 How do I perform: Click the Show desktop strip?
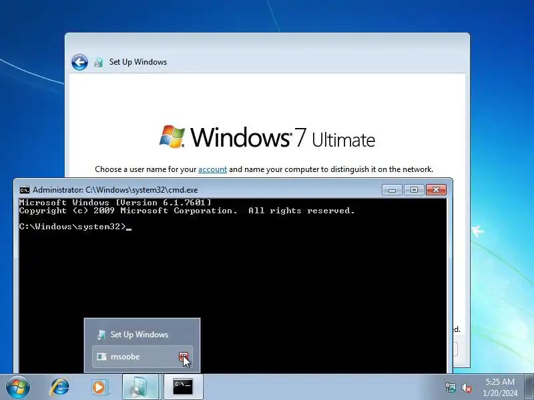tap(529, 387)
